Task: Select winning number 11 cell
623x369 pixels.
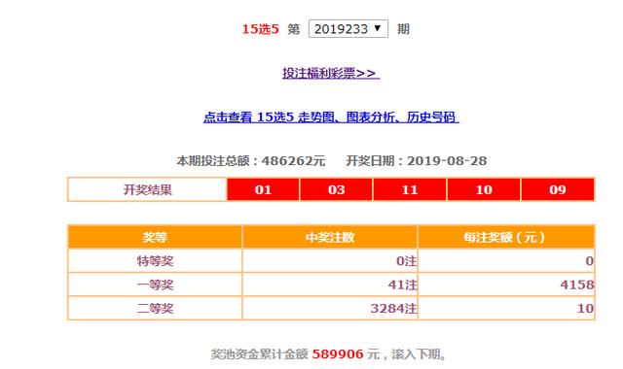Action: (x=410, y=189)
